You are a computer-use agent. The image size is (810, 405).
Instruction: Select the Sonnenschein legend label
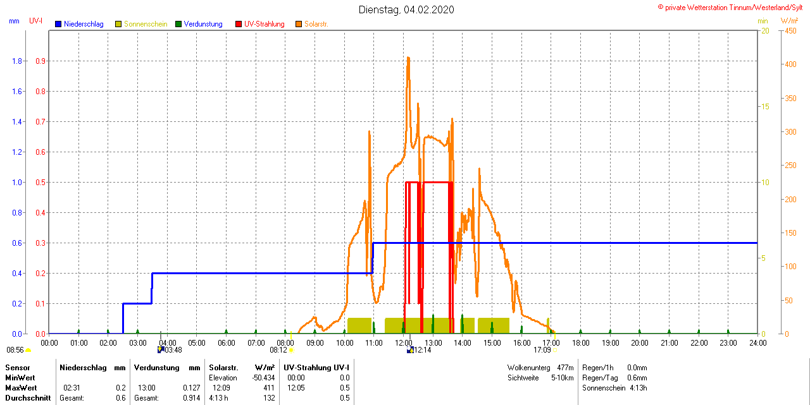(146, 24)
